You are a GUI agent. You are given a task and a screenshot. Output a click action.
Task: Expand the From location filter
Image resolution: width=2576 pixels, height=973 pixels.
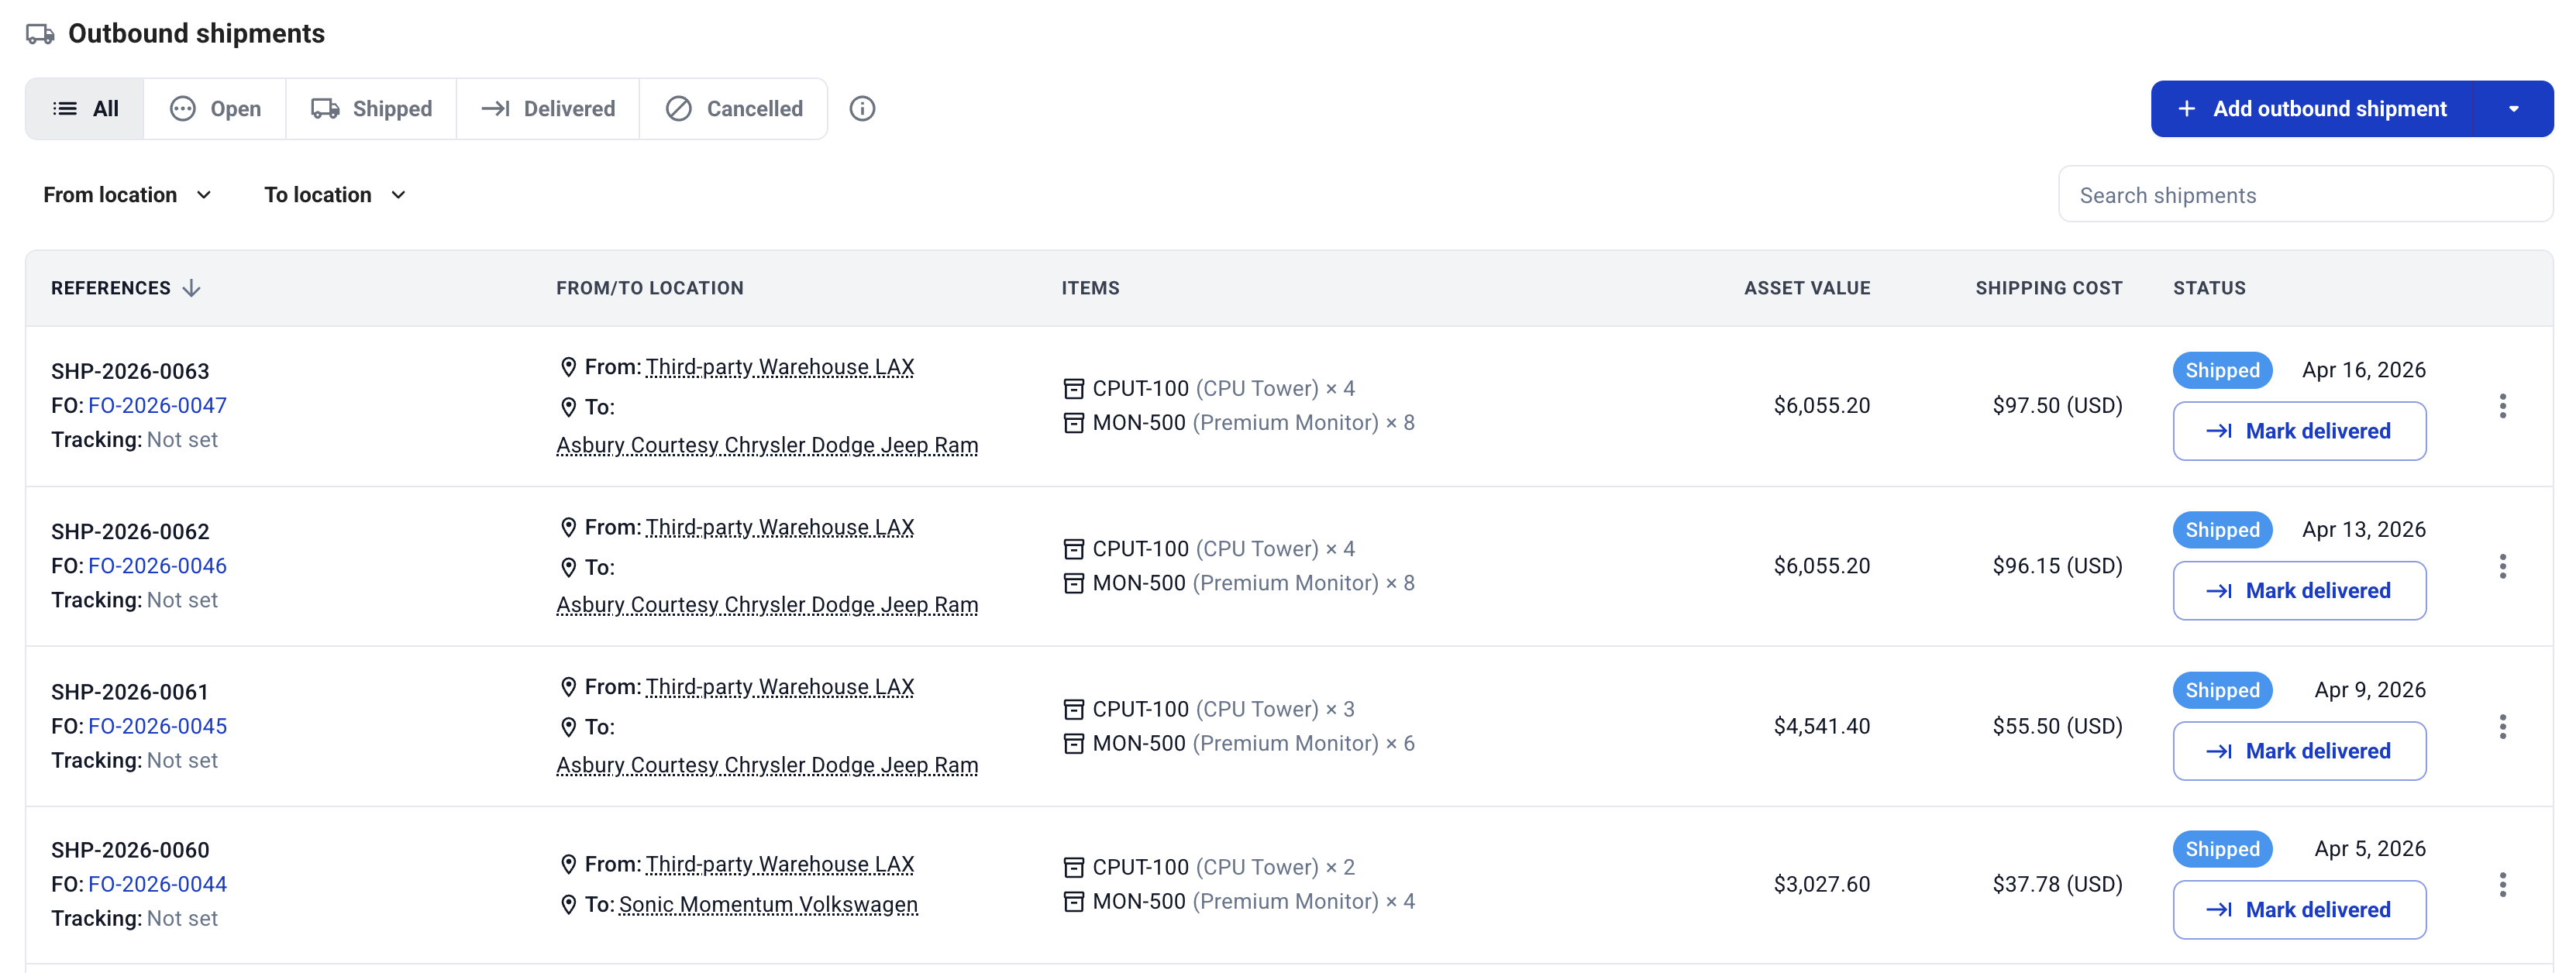[x=127, y=195]
